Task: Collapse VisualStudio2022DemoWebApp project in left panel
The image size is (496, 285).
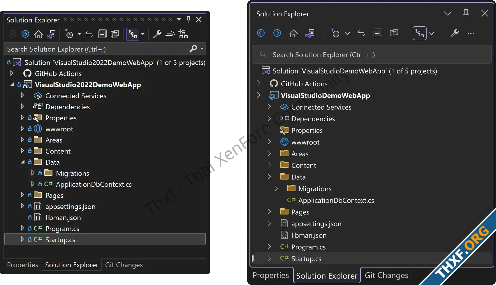Action: [x=12, y=84]
